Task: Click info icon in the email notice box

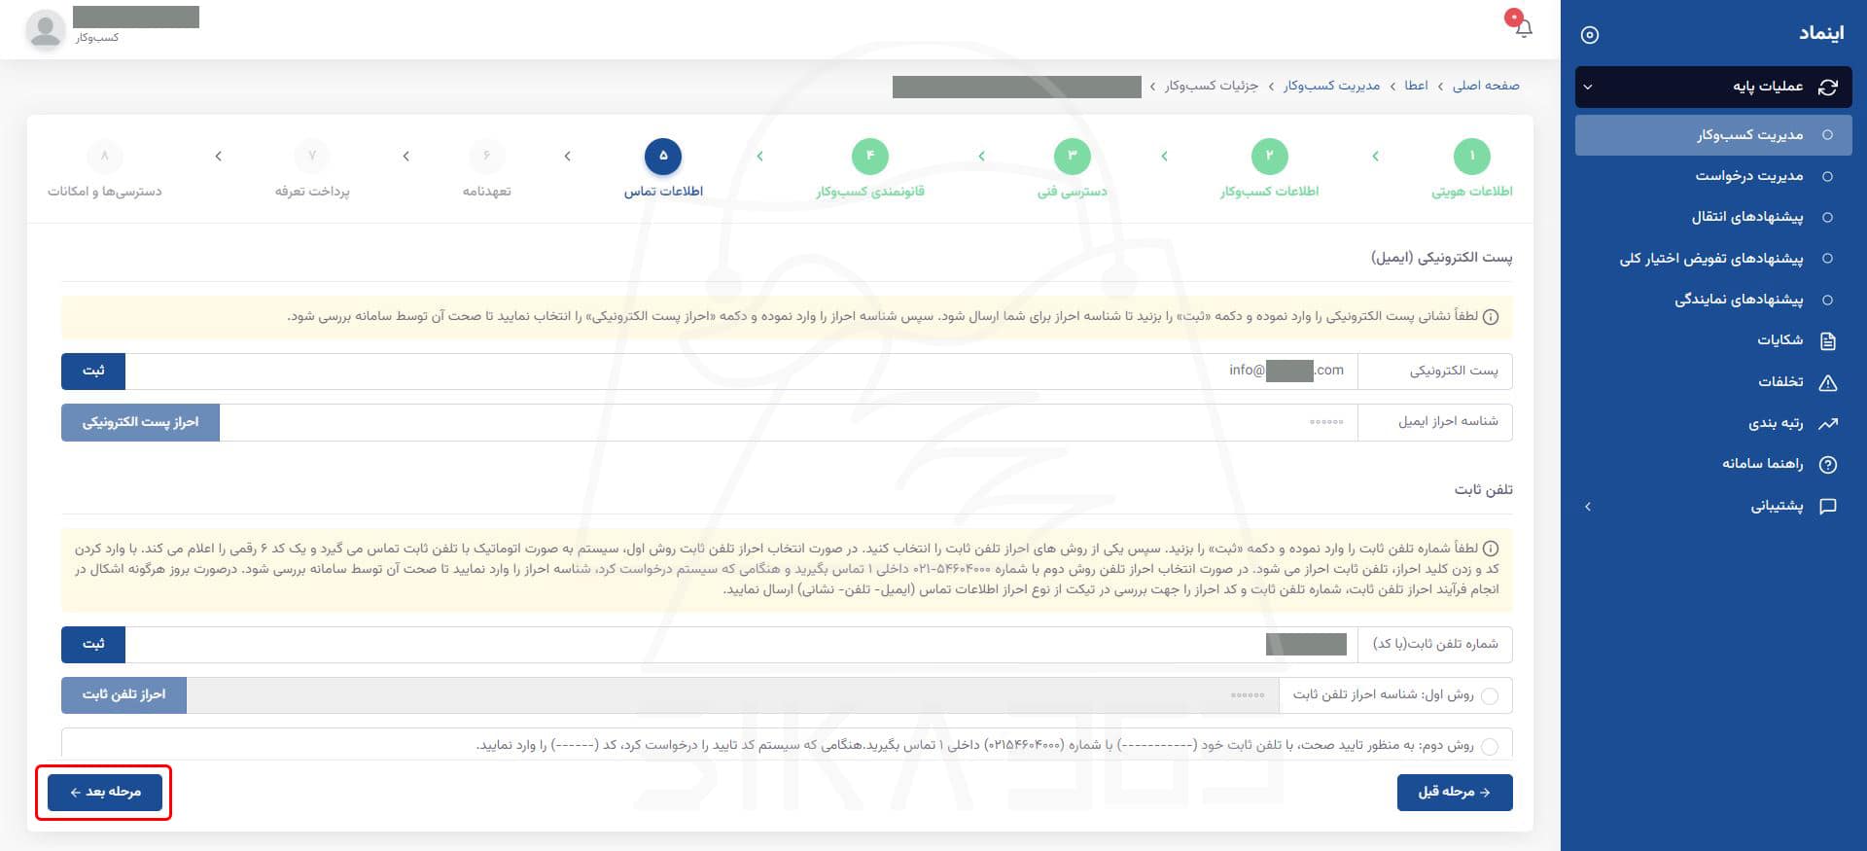Action: [x=1491, y=317]
